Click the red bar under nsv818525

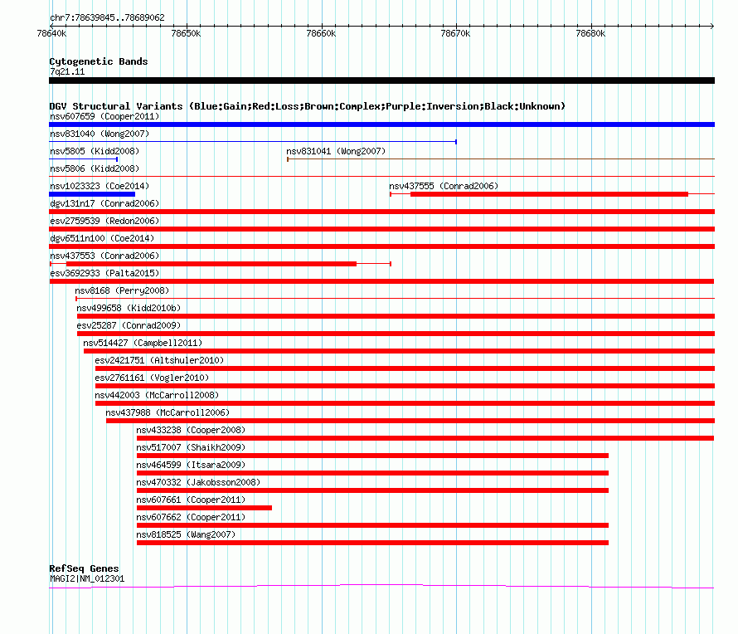(372, 543)
